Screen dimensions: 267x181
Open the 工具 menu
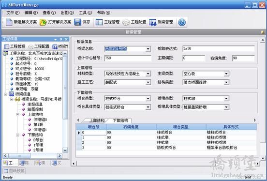pyautogui.click(x=86, y=13)
